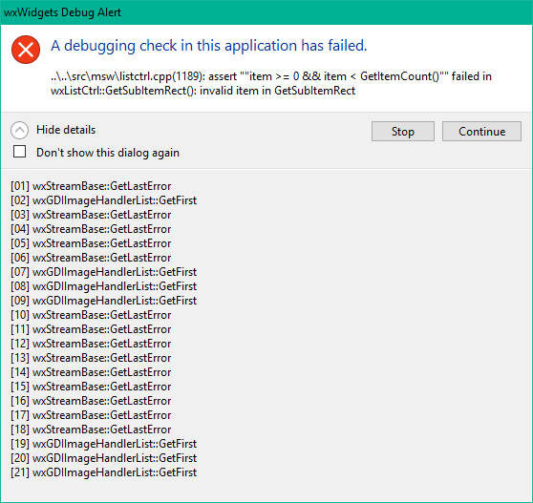Viewport: 533px width, 503px height.
Task: Select stack line [10] wxStreamBase::GetLastError
Action: coord(91,315)
